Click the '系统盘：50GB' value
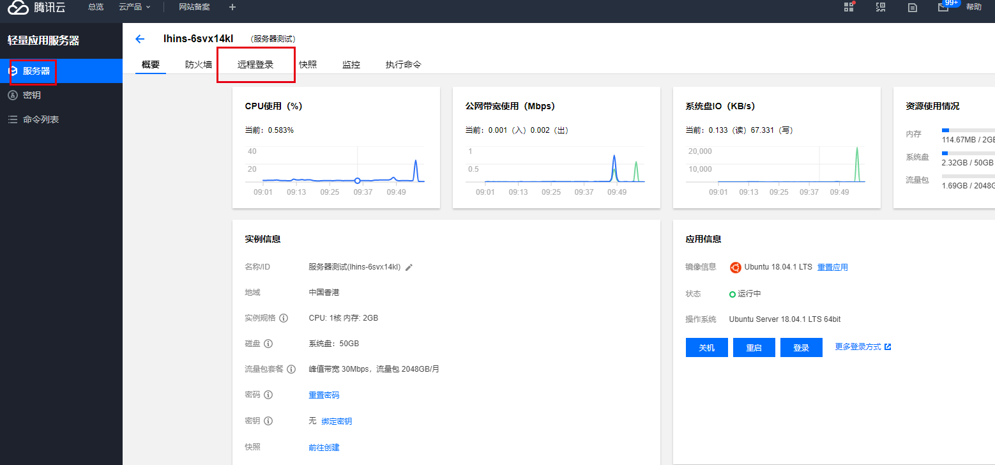995x465 pixels. coord(333,344)
